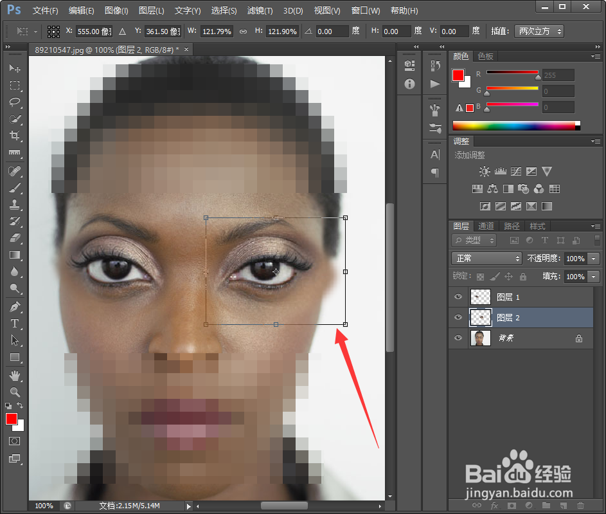Add curves adjustment icon
Screen dimensions: 606x514
[x=516, y=171]
